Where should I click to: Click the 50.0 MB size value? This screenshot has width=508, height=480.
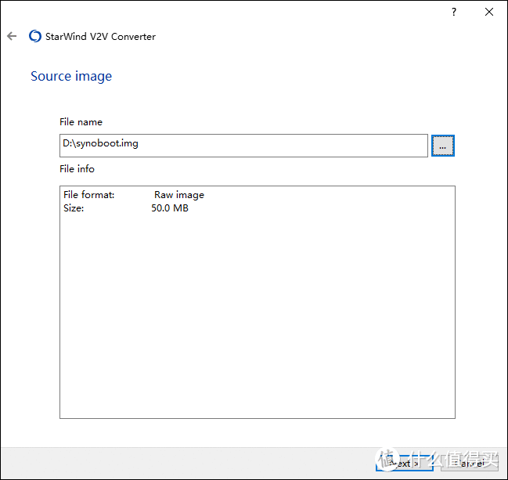pos(169,208)
